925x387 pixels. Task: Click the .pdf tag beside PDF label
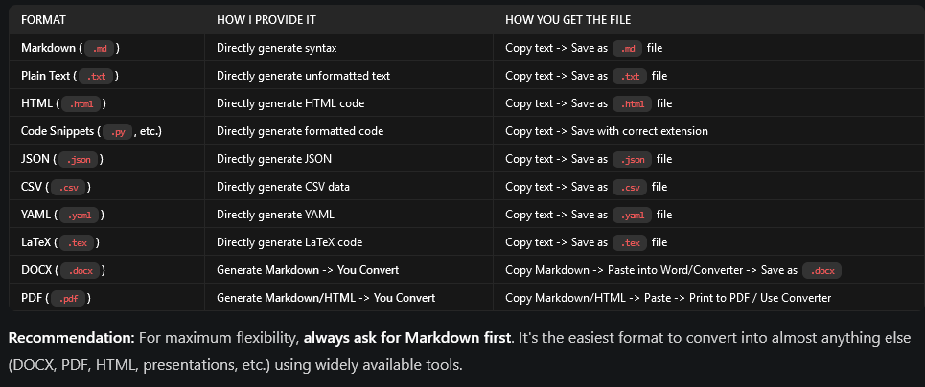(x=68, y=299)
